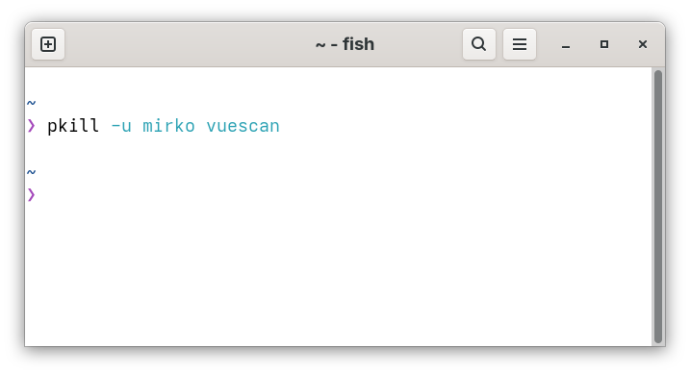Open a new terminal tab
Screen dimensions: 690x374
coord(48,44)
